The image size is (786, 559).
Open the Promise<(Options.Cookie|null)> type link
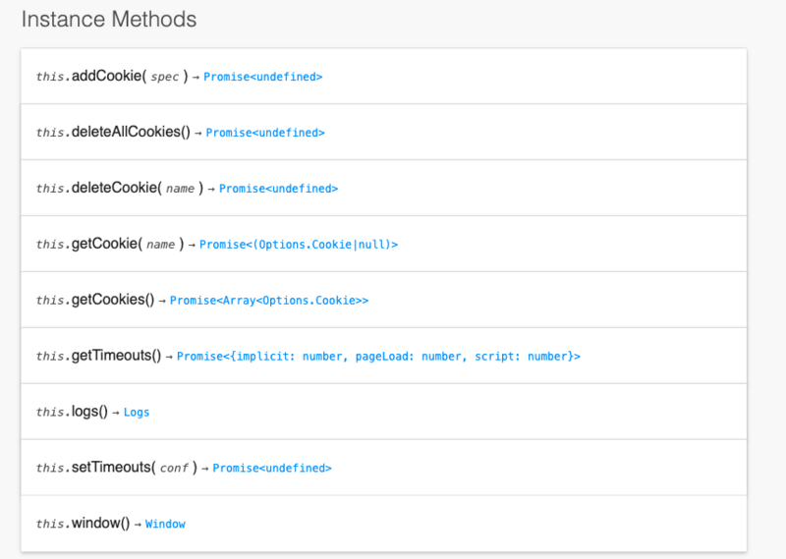(x=299, y=245)
